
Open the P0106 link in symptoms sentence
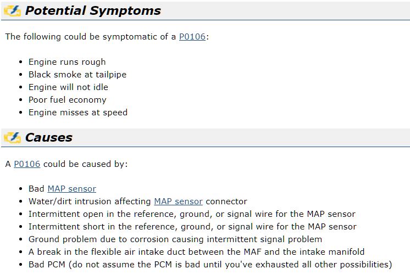[x=192, y=37]
